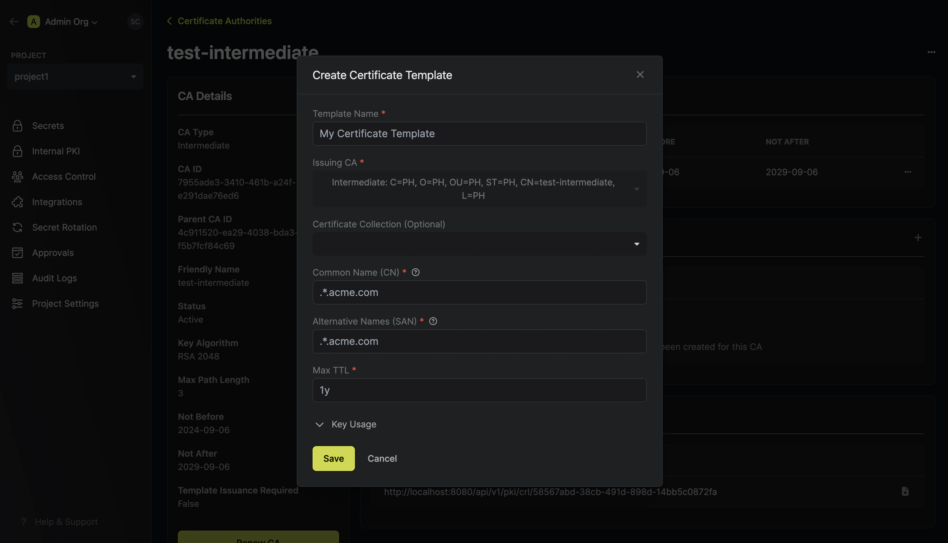The image size is (948, 543).
Task: Click the Max TTL input field
Action: (x=479, y=390)
